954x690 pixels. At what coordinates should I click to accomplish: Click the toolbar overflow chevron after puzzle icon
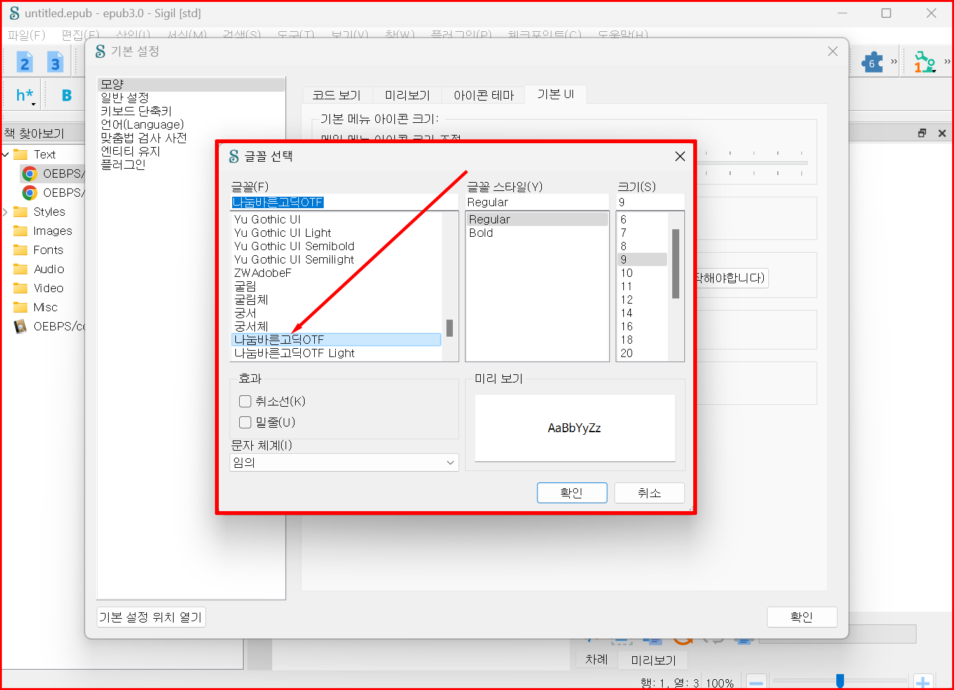[x=894, y=62]
